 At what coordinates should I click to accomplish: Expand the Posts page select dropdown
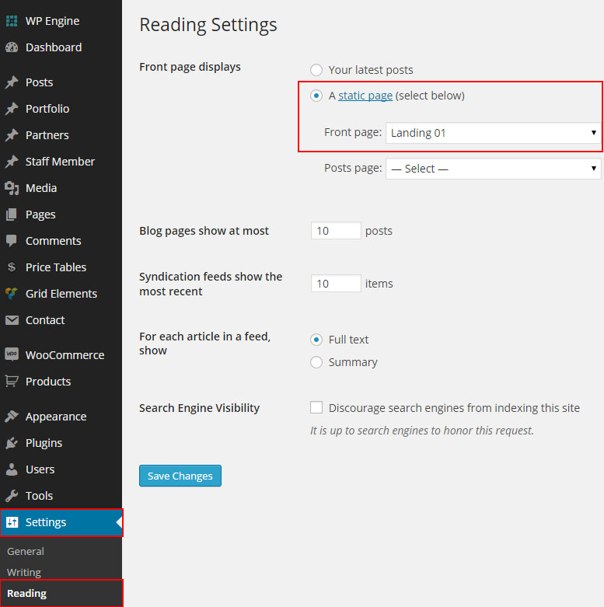pyautogui.click(x=493, y=169)
